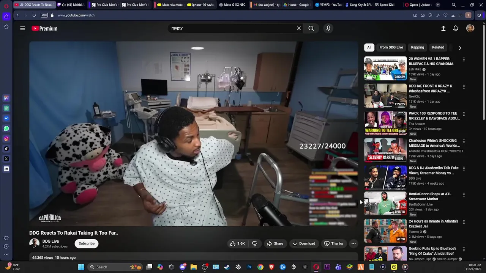This screenshot has height=273, width=486.
Task: Switch to Speed Dial tab
Action: [x=387, y=5]
